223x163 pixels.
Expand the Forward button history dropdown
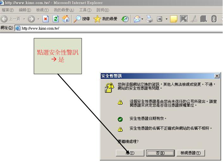38,19
